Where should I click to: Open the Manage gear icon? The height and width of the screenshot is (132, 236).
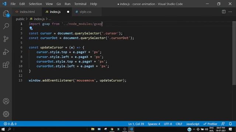coord(6,114)
